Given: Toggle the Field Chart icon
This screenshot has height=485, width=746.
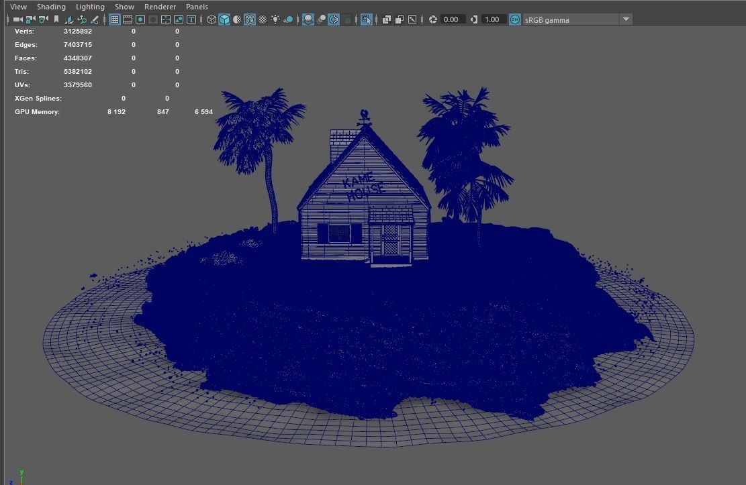Looking at the screenshot, I should [x=166, y=19].
